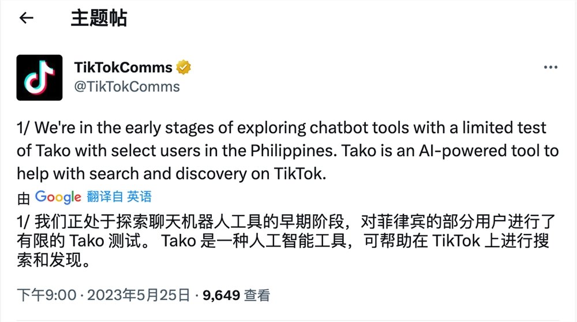577x322 pixels.
Task: Go back using the left arrow
Action: click(27, 18)
